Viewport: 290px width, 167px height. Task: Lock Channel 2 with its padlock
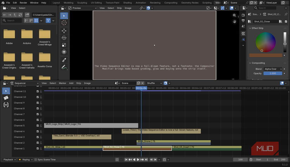(41, 143)
